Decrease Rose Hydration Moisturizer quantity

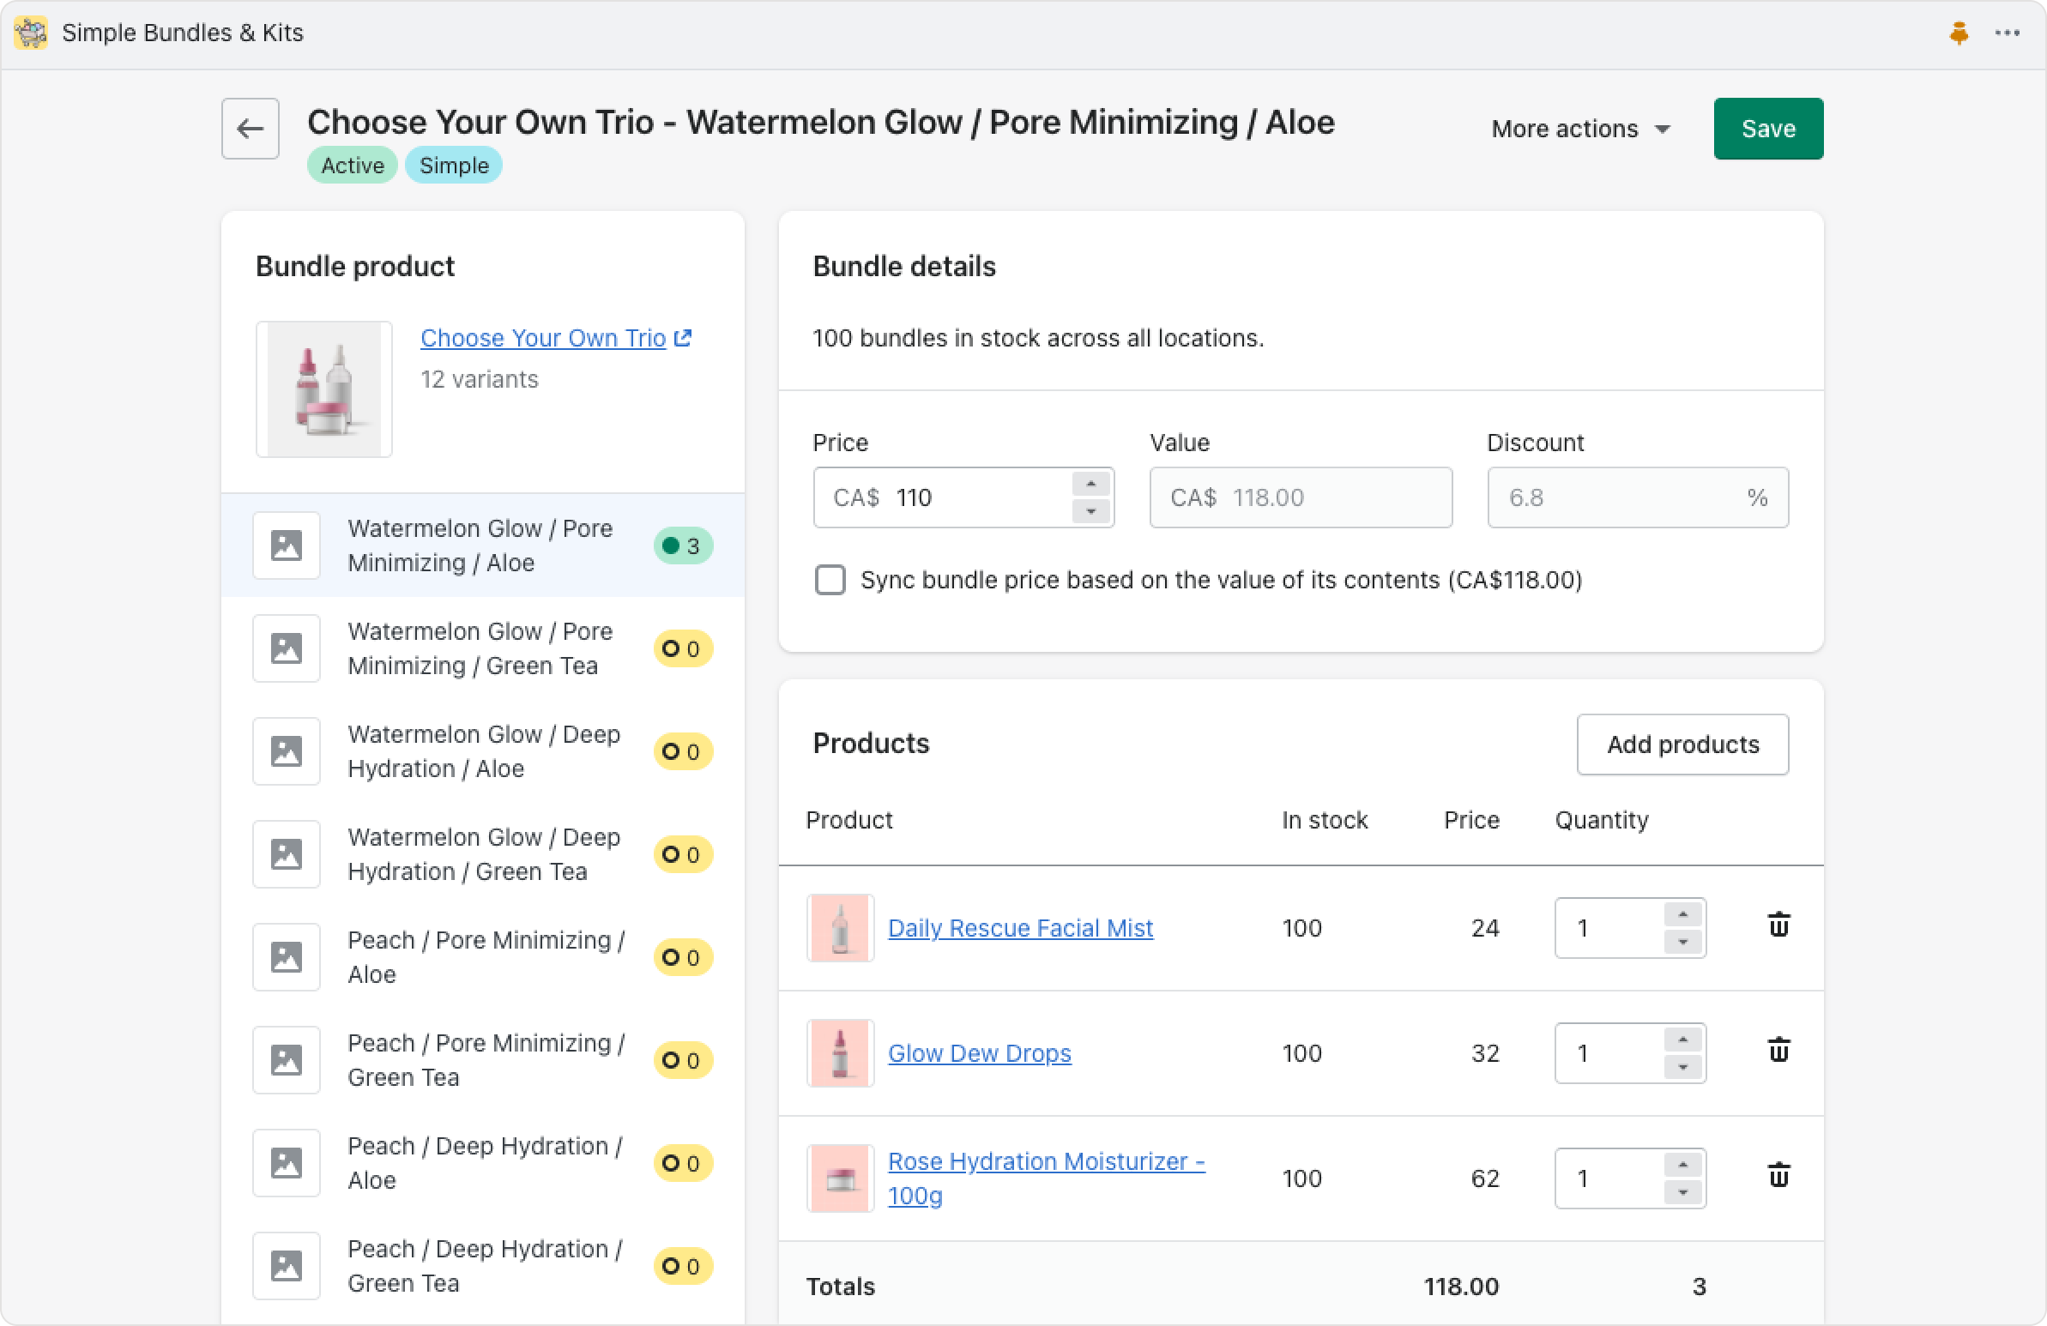[1682, 1193]
